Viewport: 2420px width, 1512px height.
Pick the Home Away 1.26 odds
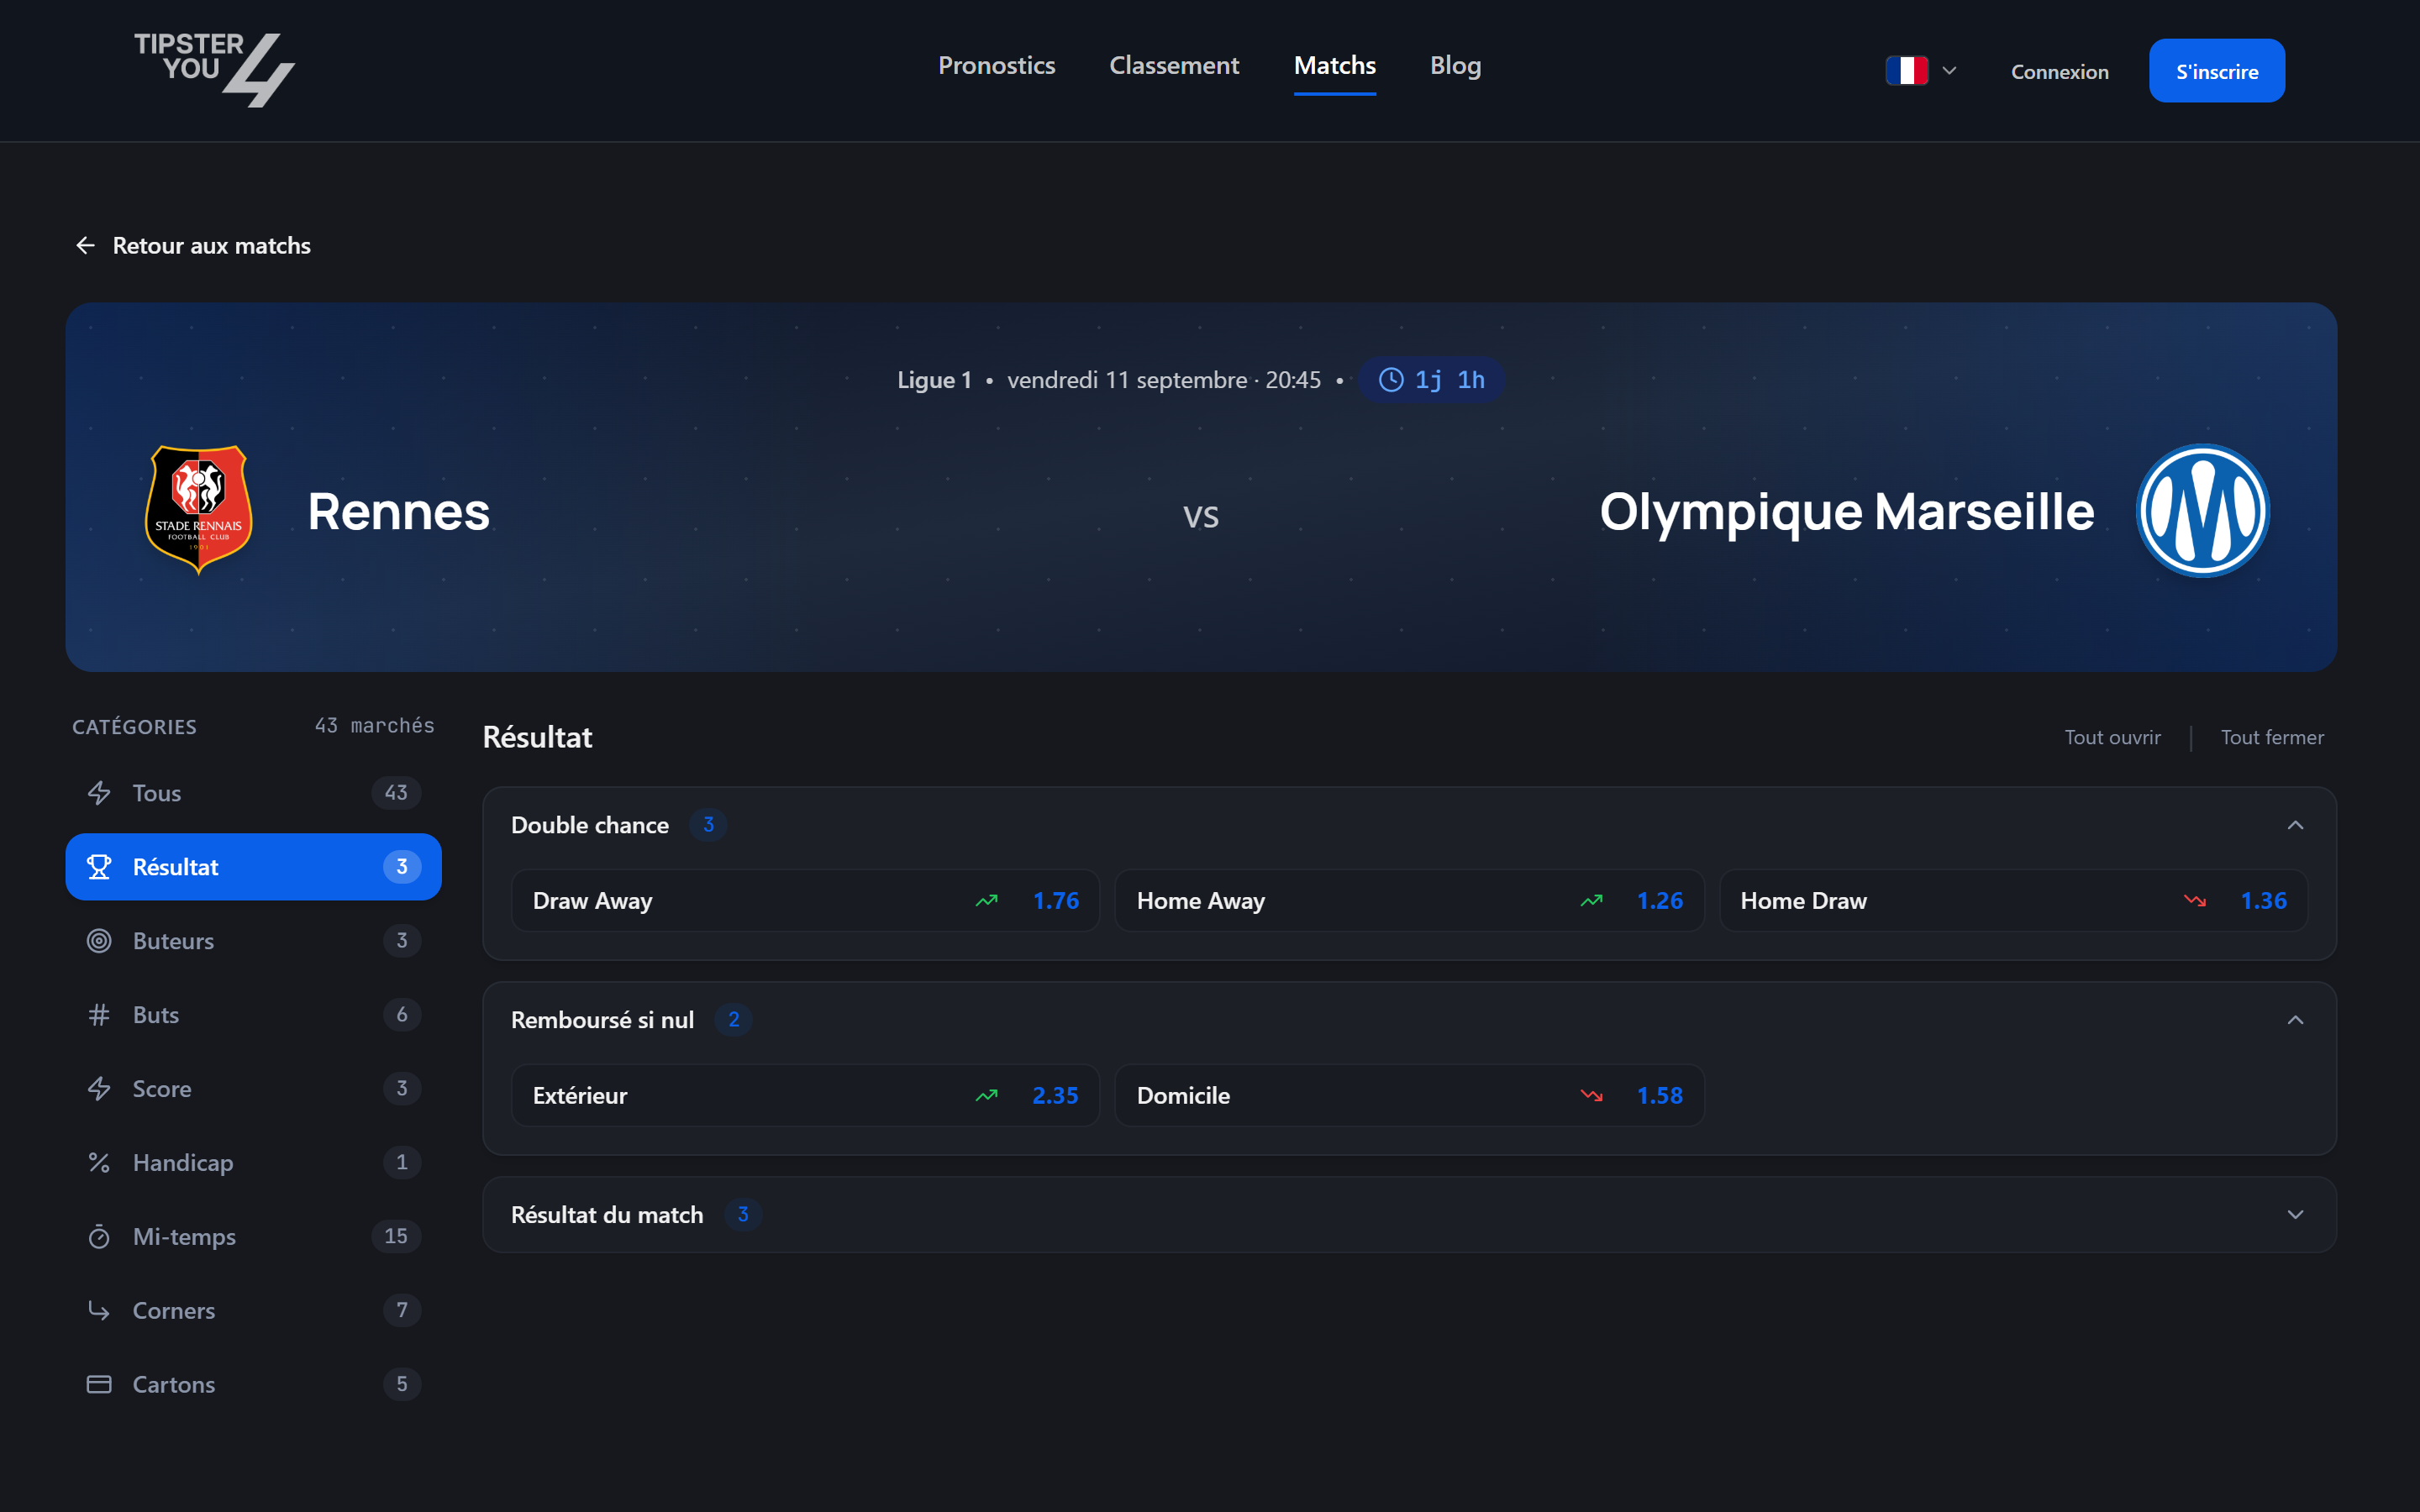tap(1409, 901)
